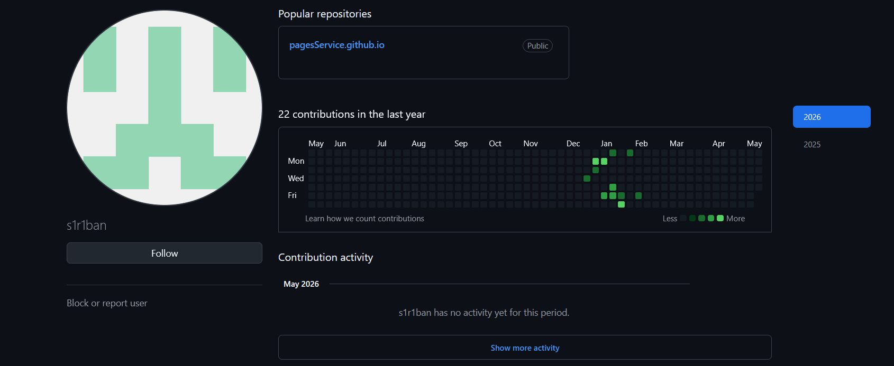The height and width of the screenshot is (366, 894).
Task: Click the 'Feb' month label on graph
Action: click(641, 144)
